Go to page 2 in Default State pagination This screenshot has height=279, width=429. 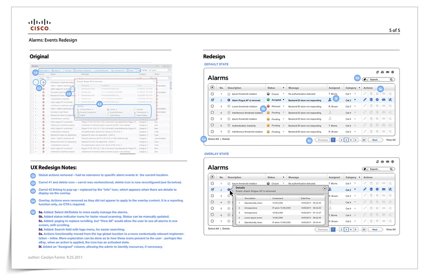pyautogui.click(x=341, y=140)
